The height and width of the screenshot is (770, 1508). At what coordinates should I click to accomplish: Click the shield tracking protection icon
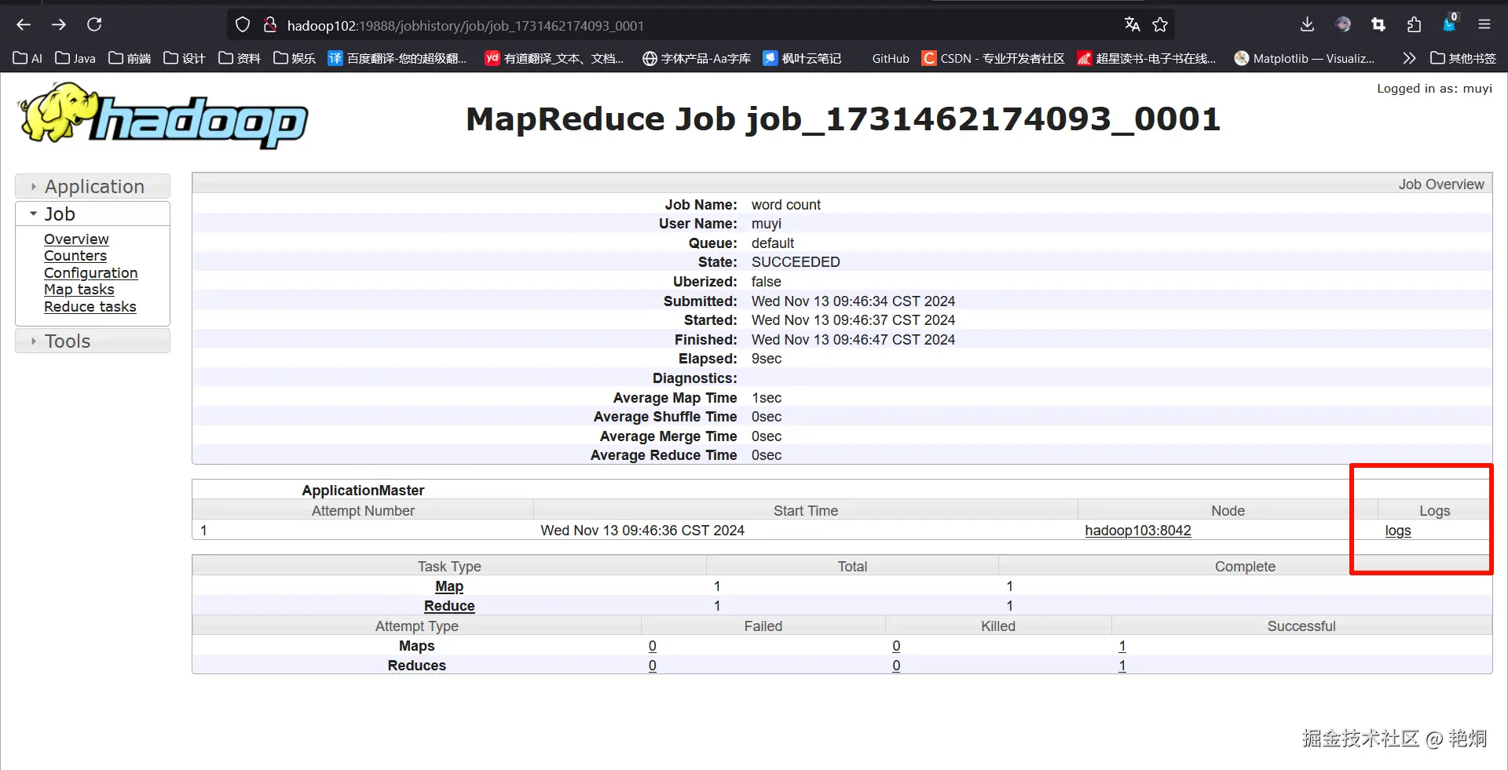point(243,25)
